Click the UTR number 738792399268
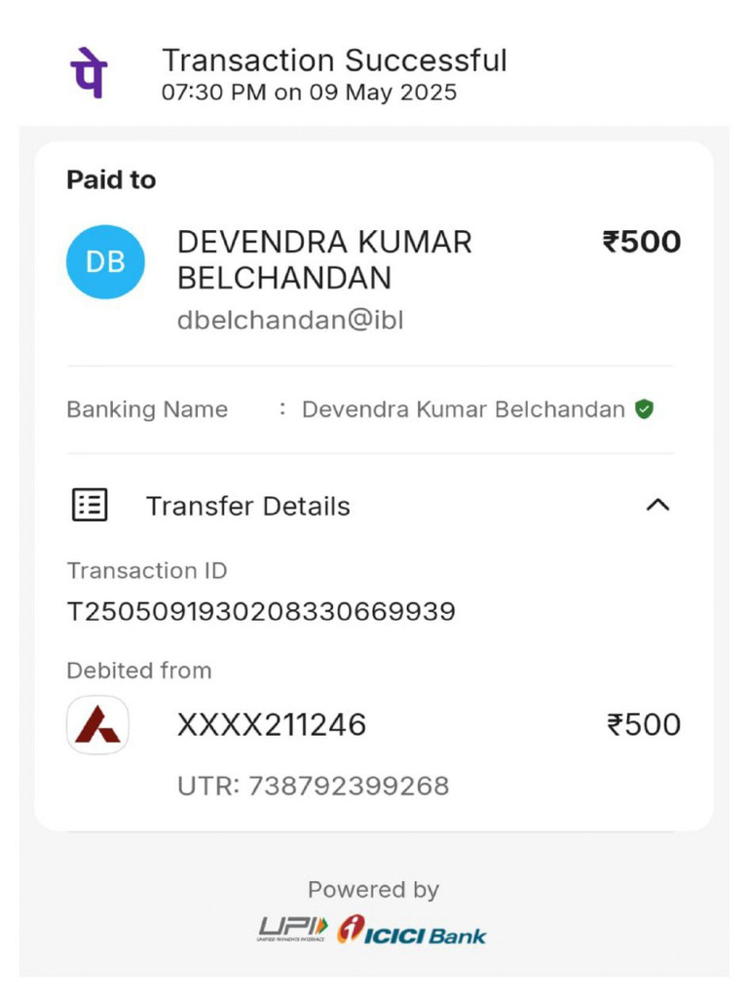The height and width of the screenshot is (998, 748). (348, 786)
